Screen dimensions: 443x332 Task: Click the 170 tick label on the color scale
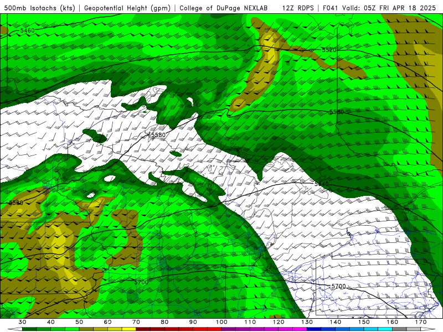click(421, 322)
